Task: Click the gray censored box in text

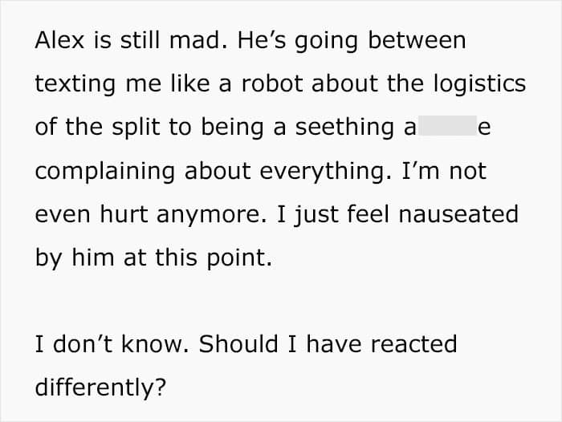Action: (x=447, y=125)
